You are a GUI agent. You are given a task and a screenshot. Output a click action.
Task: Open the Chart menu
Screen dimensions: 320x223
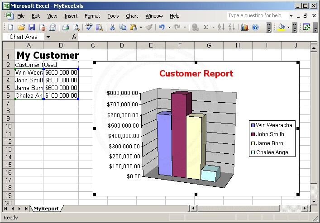coord(132,16)
